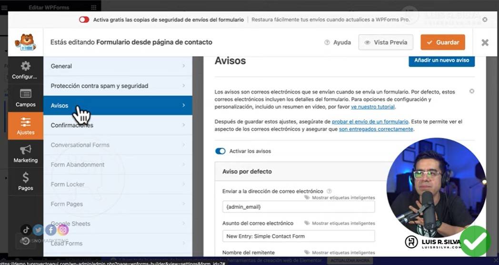
Task: Open the TikTok social icon
Action: click(26, 230)
